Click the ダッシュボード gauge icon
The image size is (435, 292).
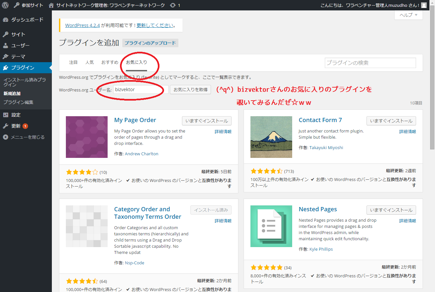[6, 20]
